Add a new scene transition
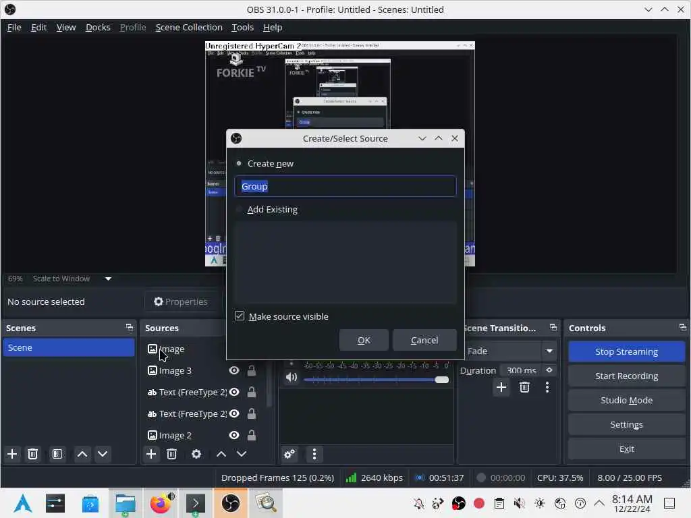 [501, 387]
